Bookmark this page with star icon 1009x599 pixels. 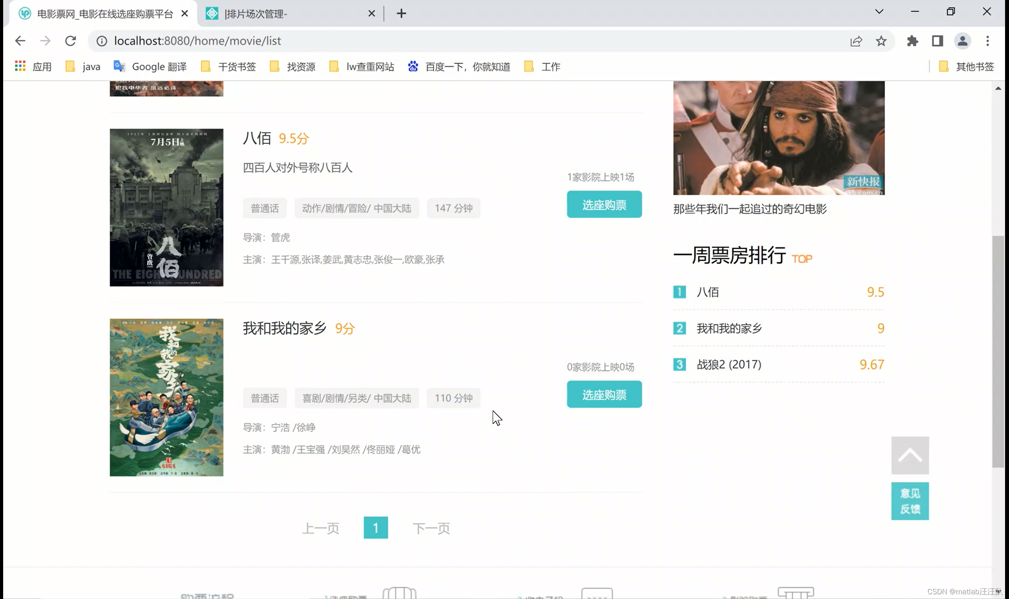(x=881, y=41)
